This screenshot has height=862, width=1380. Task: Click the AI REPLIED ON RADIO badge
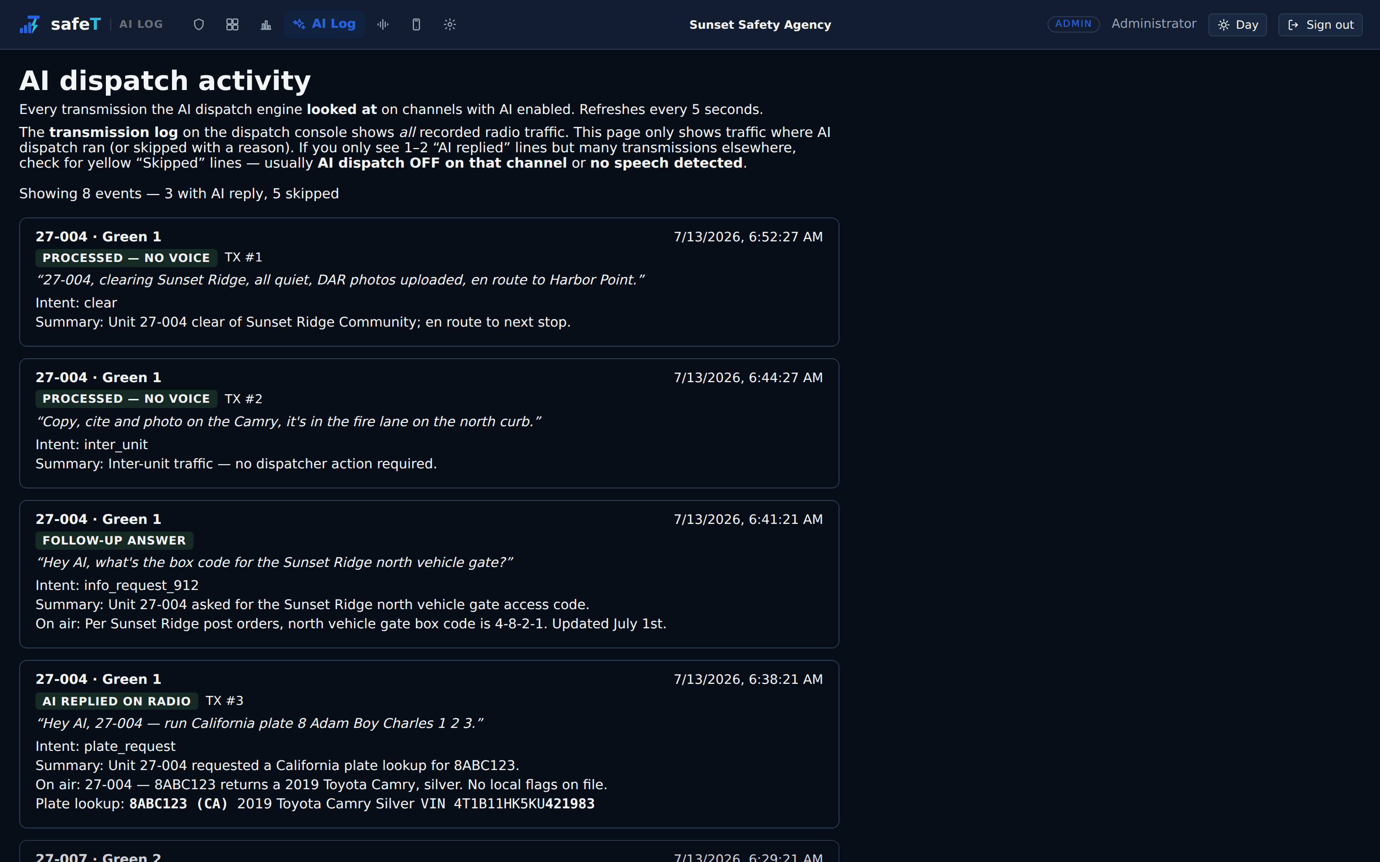tap(117, 701)
